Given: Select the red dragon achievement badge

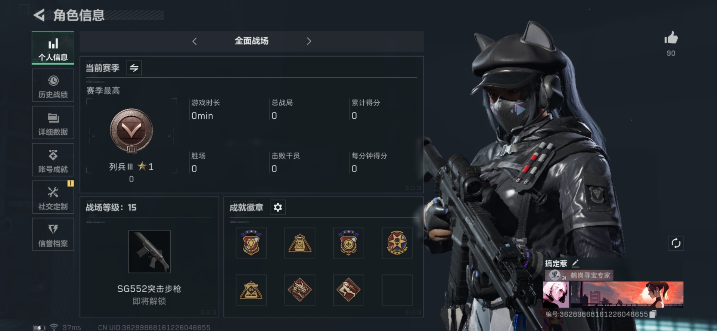Looking at the screenshot, I should click(x=299, y=290).
